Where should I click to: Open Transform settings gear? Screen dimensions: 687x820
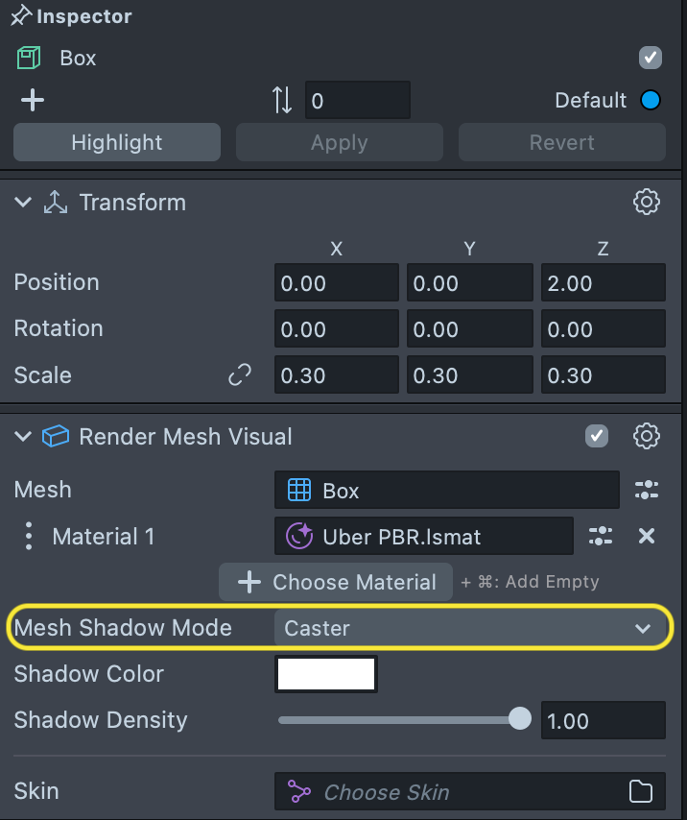coord(647,202)
